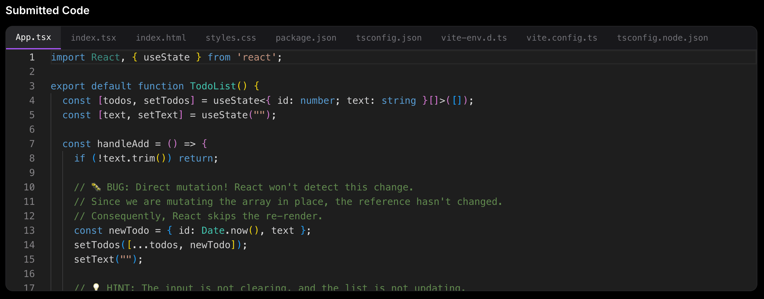Select the styles.css tab
The height and width of the screenshot is (299, 764).
pos(231,37)
